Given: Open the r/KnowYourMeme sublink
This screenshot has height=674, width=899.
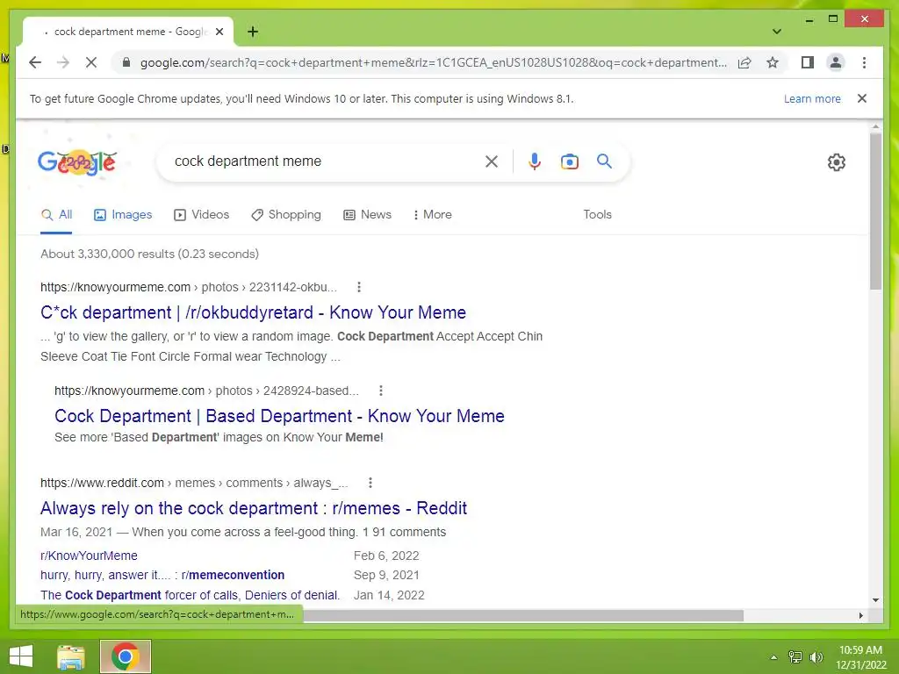Looking at the screenshot, I should (89, 556).
